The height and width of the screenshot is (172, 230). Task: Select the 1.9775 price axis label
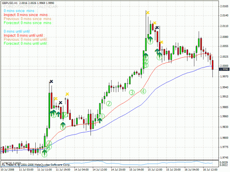click(224, 147)
